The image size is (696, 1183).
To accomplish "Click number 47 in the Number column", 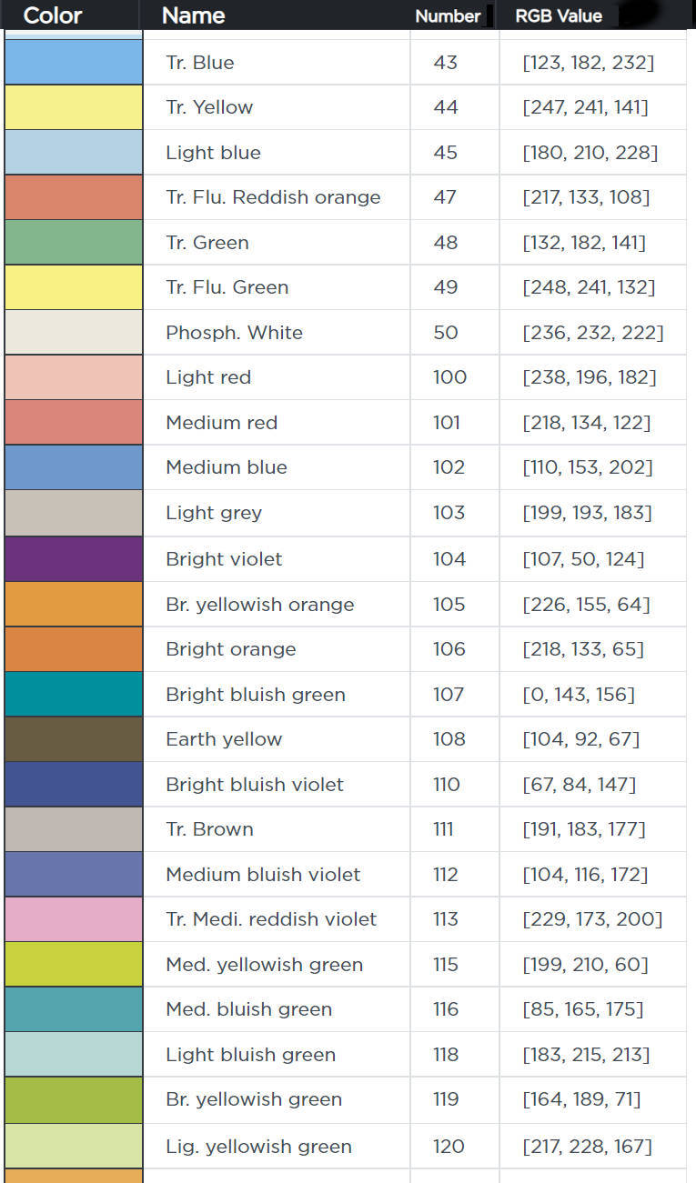I will [446, 196].
